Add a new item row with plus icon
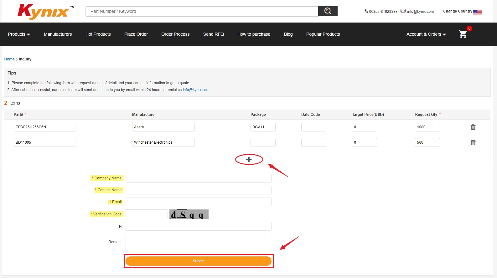 249,160
